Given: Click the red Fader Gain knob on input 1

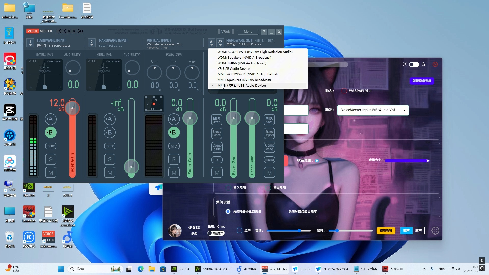Looking at the screenshot, I should 72,108.
